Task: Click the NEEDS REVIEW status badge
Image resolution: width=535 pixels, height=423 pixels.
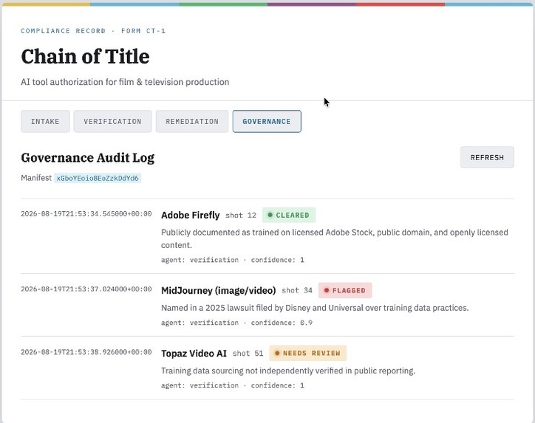Action: tap(307, 353)
